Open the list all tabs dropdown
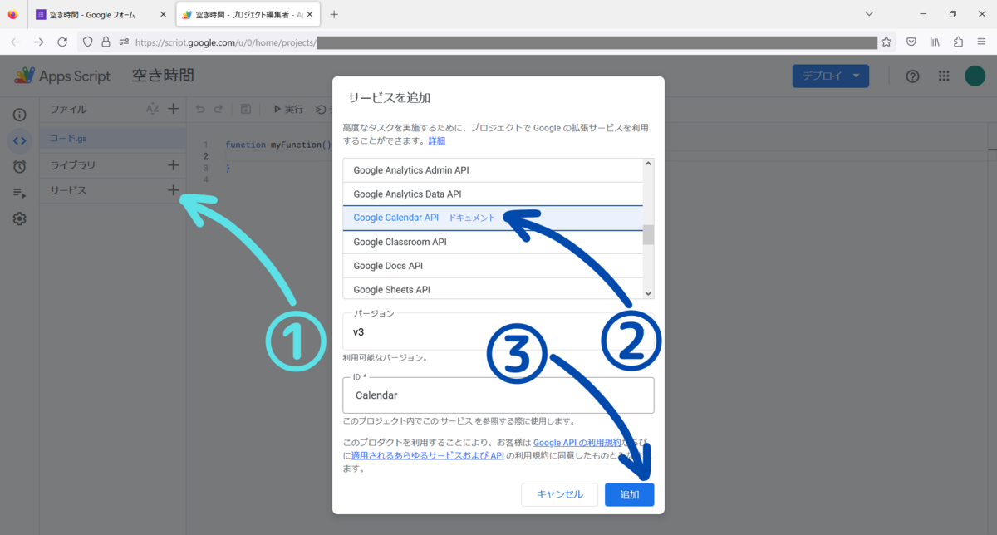This screenshot has width=997, height=535. 869,14
